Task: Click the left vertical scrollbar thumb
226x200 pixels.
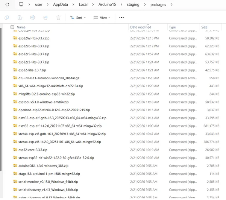Action: (x=1, y=99)
